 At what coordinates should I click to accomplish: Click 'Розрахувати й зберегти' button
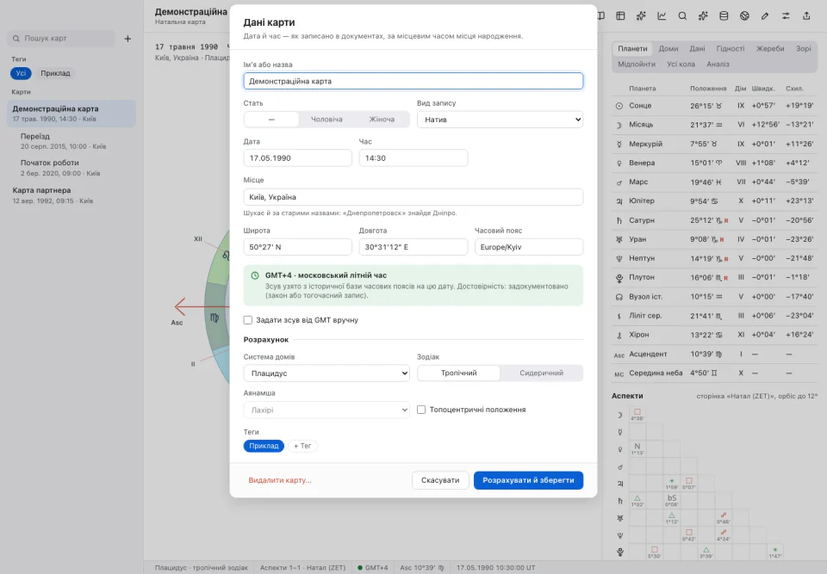point(528,480)
